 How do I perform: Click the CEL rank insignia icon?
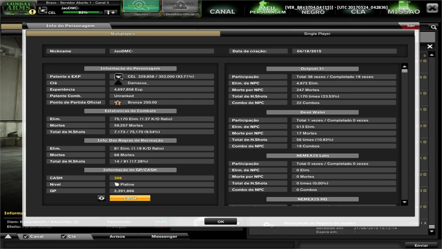pos(119,76)
